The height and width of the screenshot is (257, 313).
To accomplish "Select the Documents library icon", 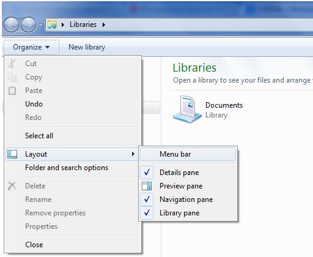I will [187, 110].
